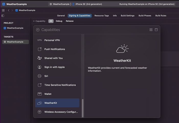179x123 pixels.
Task: Open the WeatherExample breadcrumb path item
Action: pyautogui.click(x=25, y=10)
